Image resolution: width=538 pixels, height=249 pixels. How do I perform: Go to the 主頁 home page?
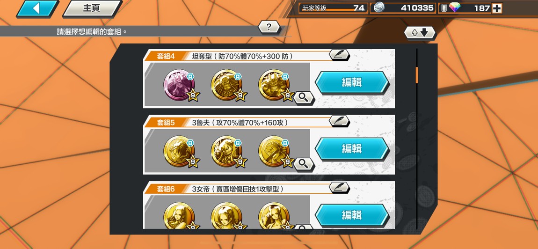[92, 8]
